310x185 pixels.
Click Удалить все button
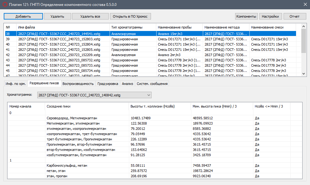point(90,16)
